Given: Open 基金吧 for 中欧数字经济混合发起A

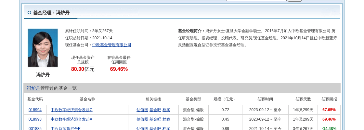Looking at the screenshot, I should [x=155, y=119].
